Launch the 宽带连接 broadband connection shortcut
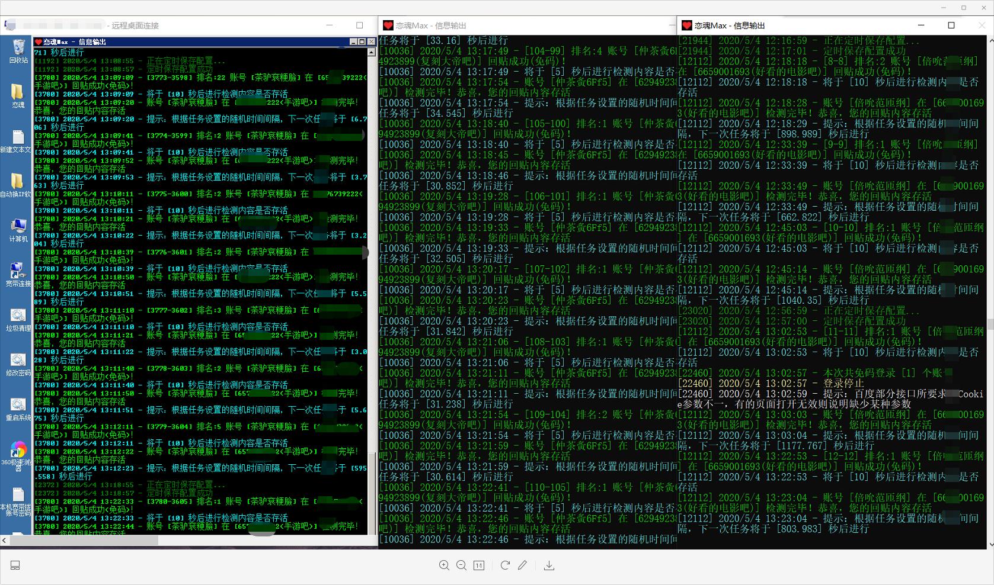The image size is (994, 585). pyautogui.click(x=18, y=275)
